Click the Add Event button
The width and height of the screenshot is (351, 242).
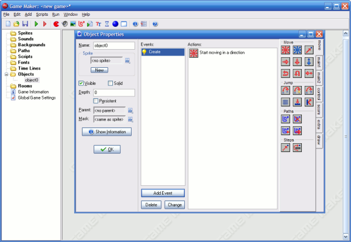pos(163,193)
